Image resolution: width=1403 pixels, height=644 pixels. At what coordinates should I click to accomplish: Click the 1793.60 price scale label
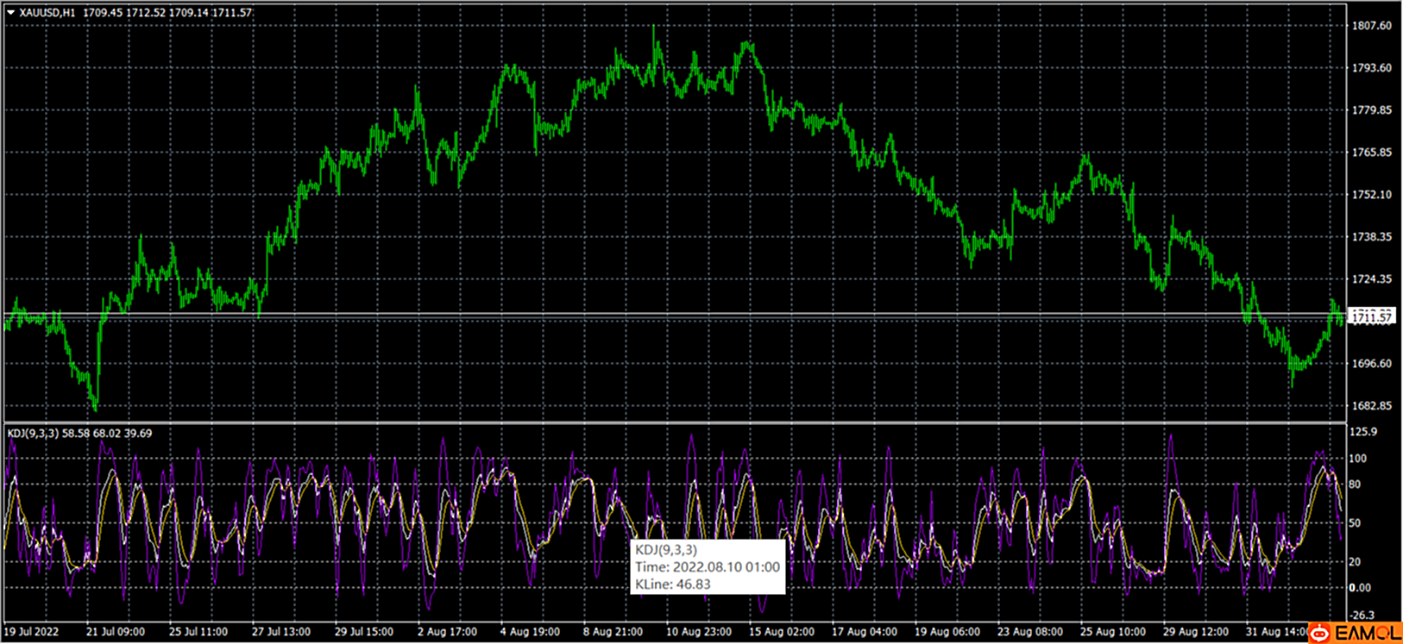[1372, 68]
